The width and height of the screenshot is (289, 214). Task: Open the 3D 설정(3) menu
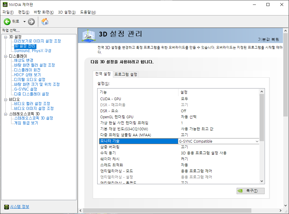point(67,12)
